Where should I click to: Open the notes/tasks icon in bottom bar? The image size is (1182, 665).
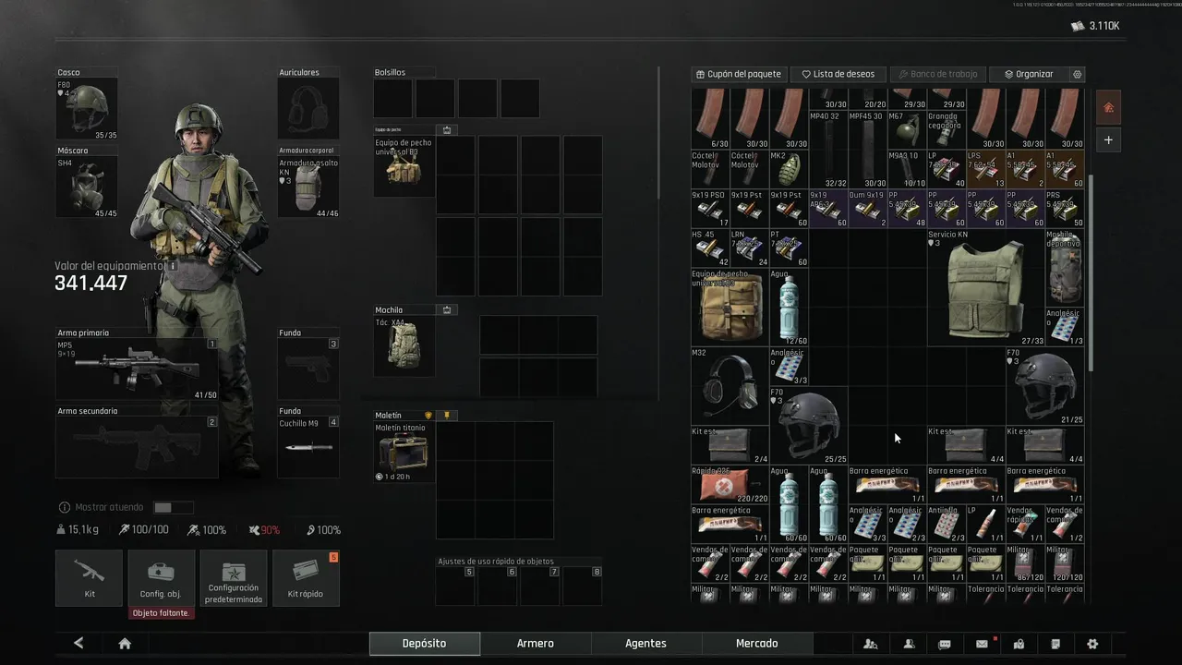click(x=1055, y=644)
